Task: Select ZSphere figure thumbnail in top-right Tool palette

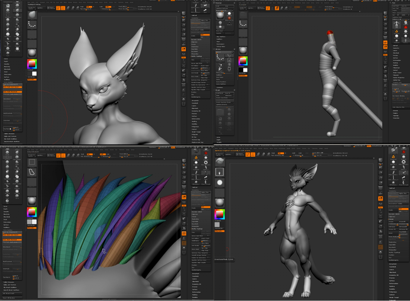Action: tap(396, 25)
